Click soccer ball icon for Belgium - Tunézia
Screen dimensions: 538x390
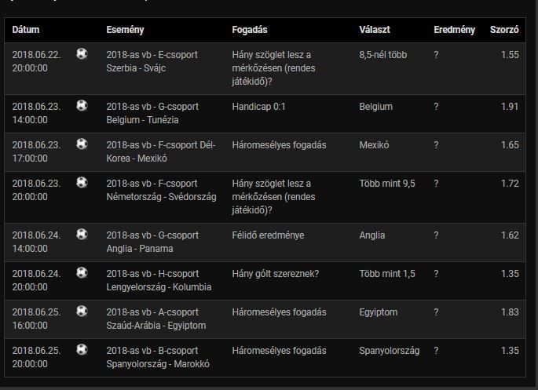[x=82, y=105]
